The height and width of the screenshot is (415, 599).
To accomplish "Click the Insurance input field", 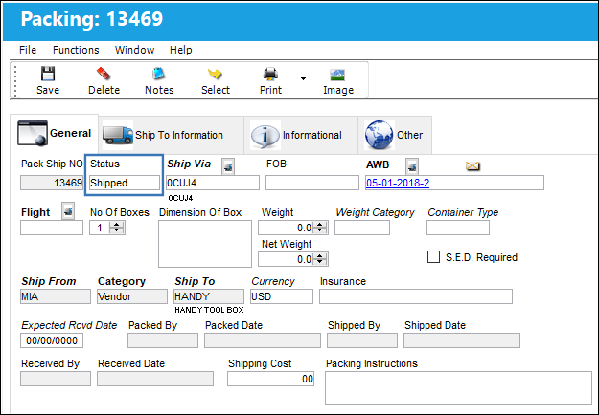I will click(416, 296).
